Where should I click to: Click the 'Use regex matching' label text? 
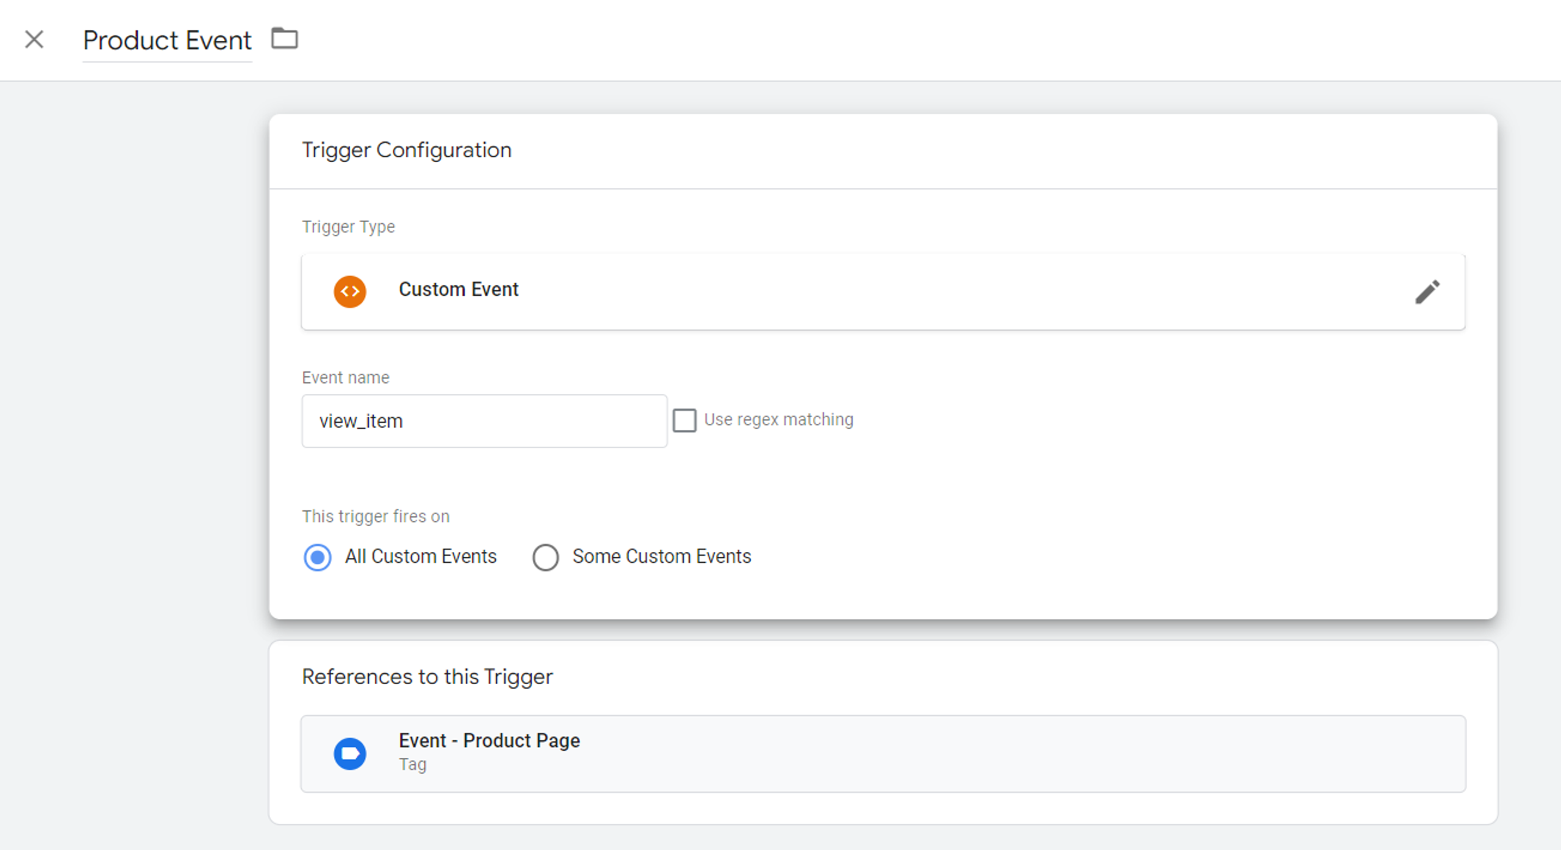(x=779, y=420)
